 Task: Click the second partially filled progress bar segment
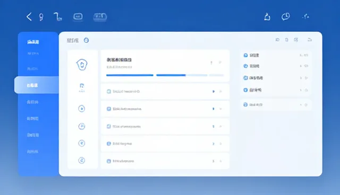pos(182,75)
